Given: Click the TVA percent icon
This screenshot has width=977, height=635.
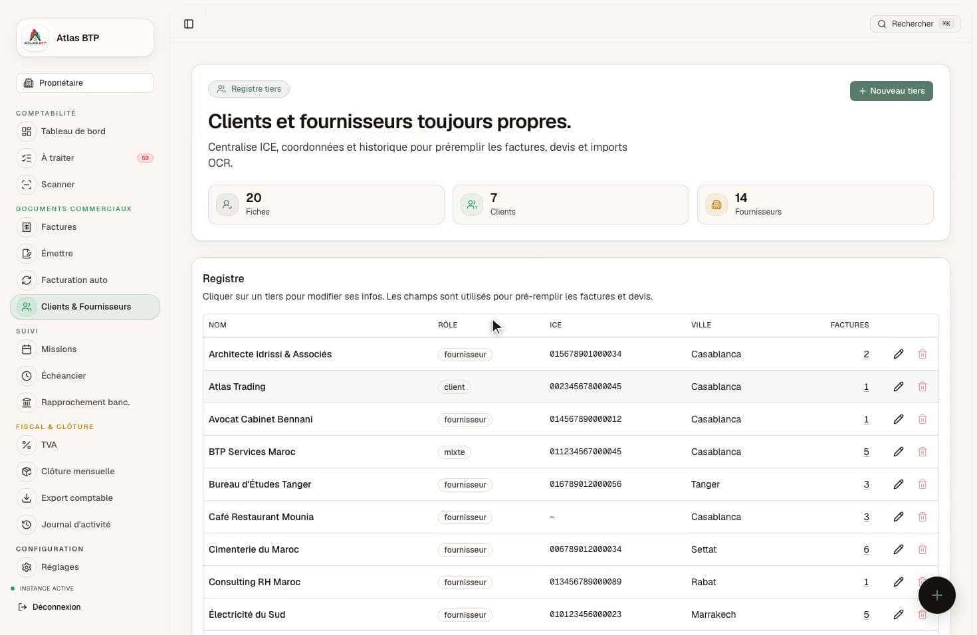Looking at the screenshot, I should coord(27,445).
